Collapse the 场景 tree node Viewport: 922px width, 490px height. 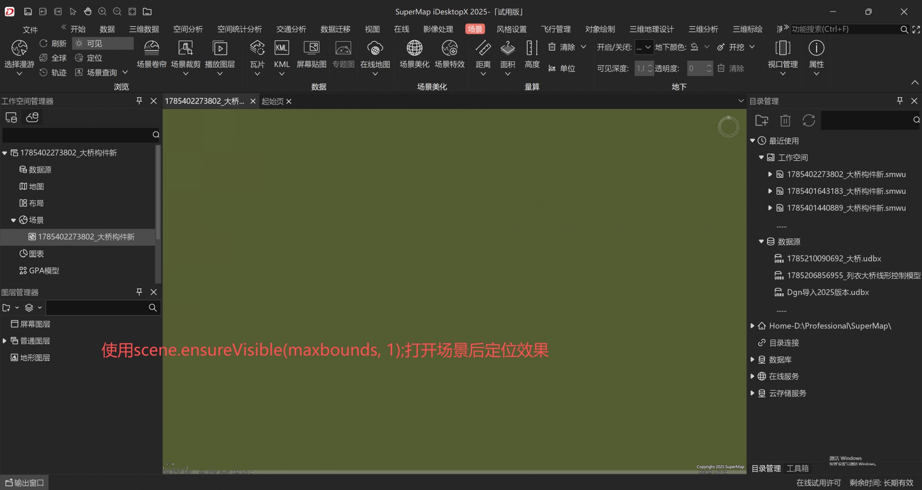tap(14, 220)
